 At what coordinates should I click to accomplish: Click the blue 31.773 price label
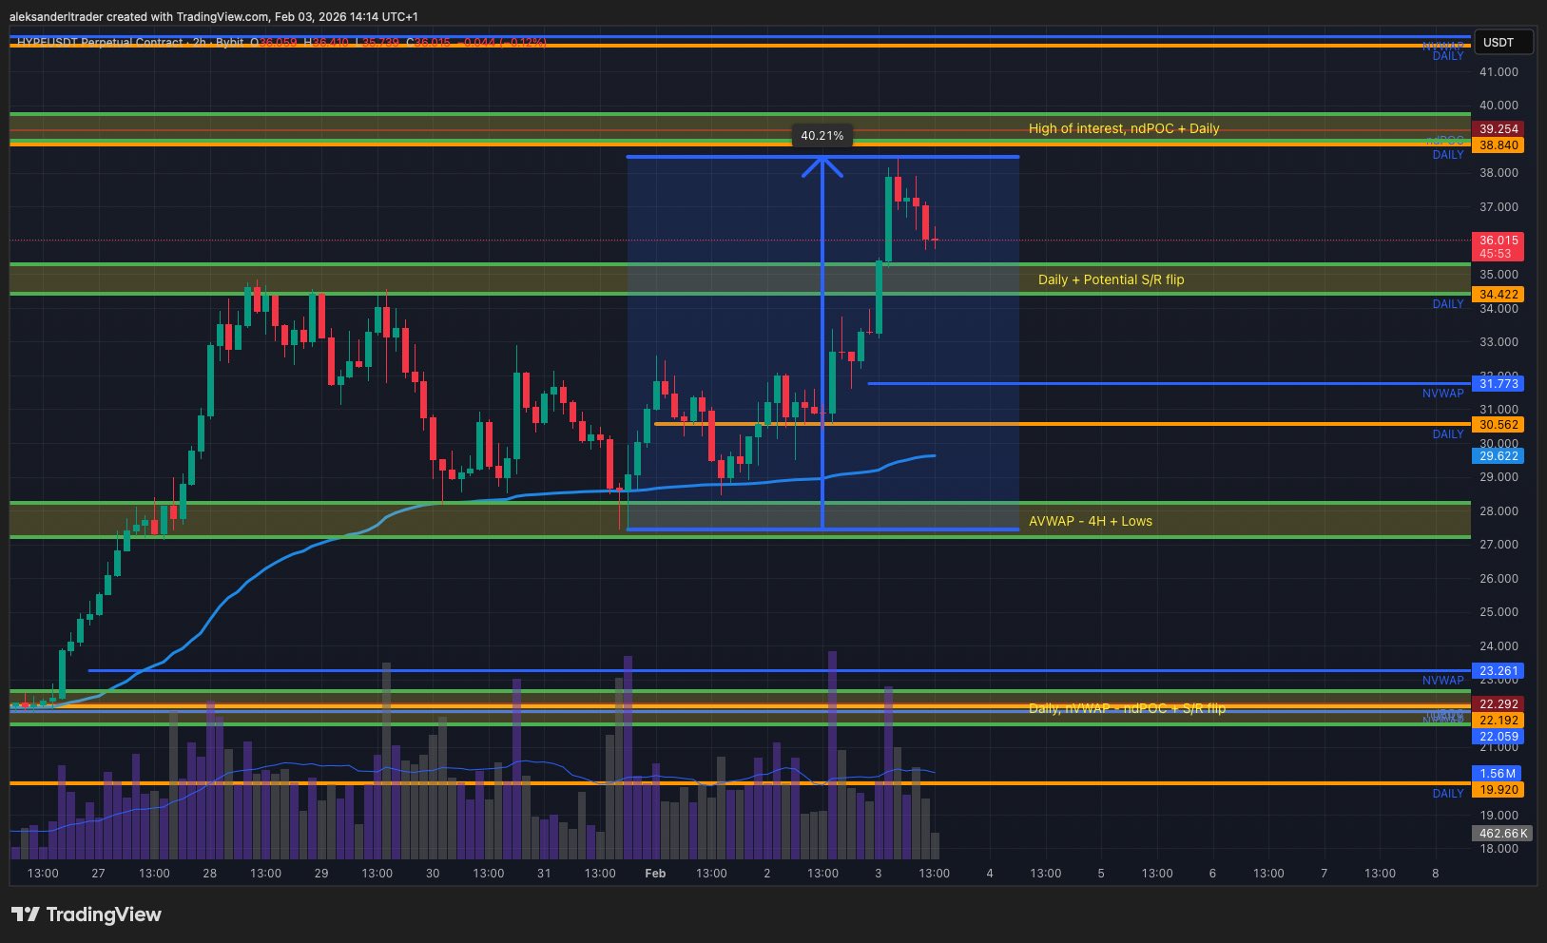click(1499, 383)
